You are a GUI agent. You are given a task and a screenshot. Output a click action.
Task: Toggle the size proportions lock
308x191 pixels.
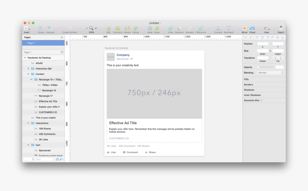click(270, 51)
